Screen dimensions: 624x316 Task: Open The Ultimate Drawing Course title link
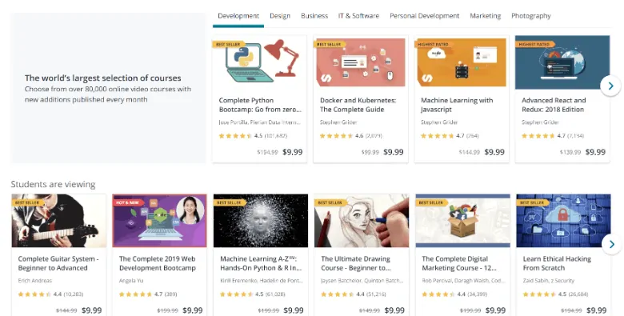[x=356, y=263]
